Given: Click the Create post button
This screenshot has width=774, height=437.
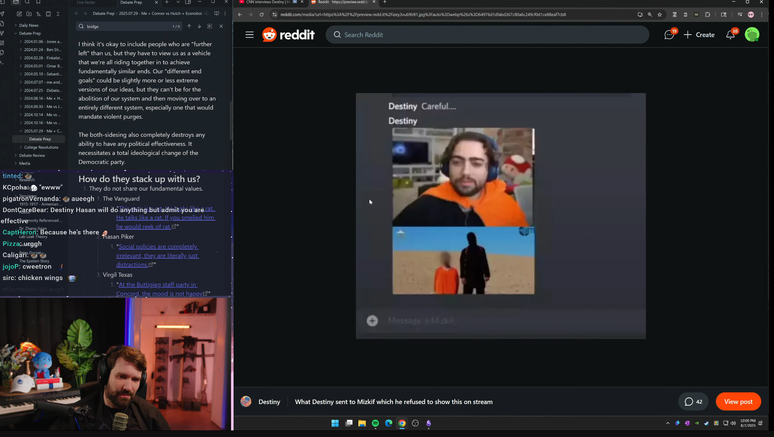Looking at the screenshot, I should click(699, 35).
